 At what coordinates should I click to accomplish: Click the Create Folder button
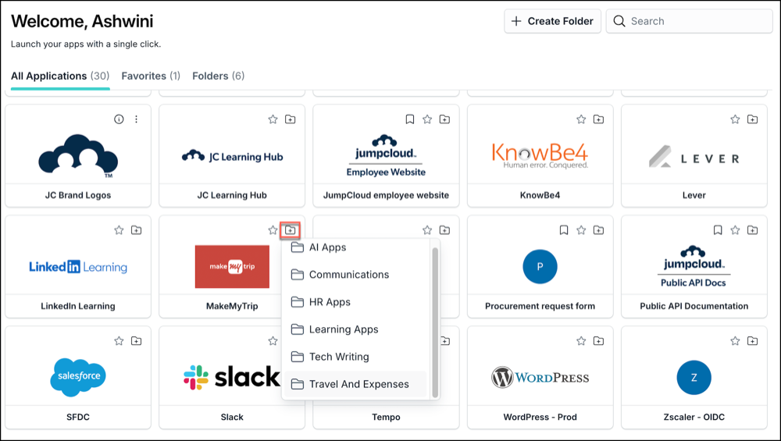coord(552,21)
